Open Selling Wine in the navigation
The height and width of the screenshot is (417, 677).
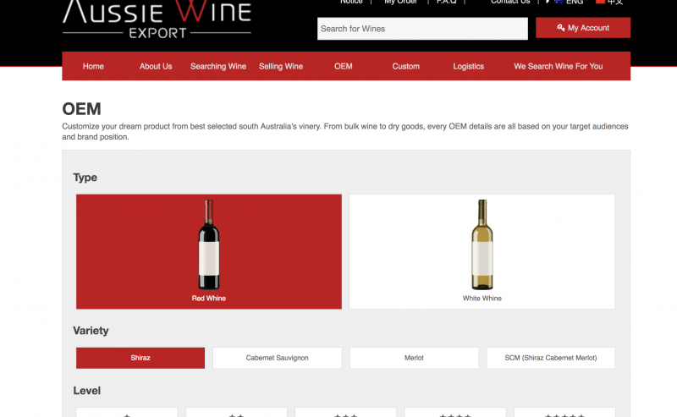pyautogui.click(x=281, y=66)
